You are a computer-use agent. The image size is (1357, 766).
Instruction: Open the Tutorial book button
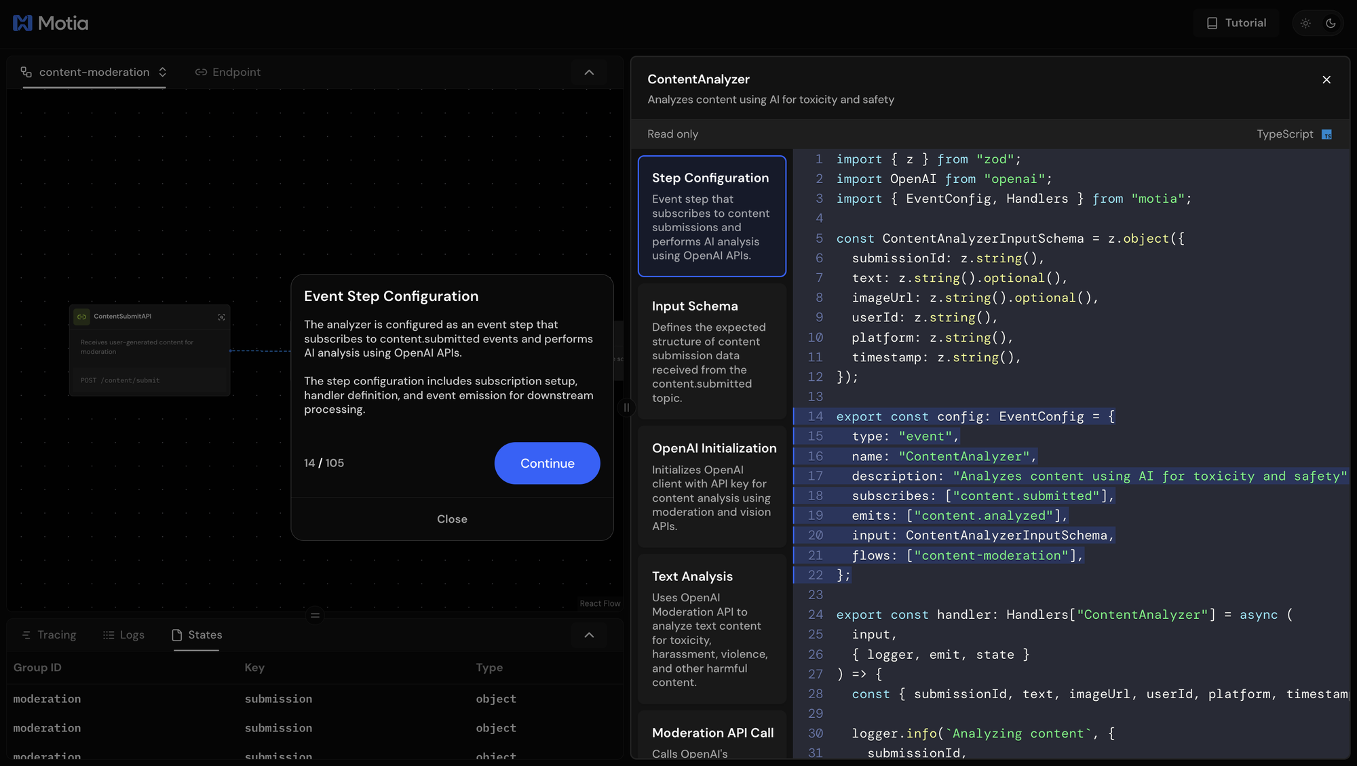click(x=1236, y=23)
